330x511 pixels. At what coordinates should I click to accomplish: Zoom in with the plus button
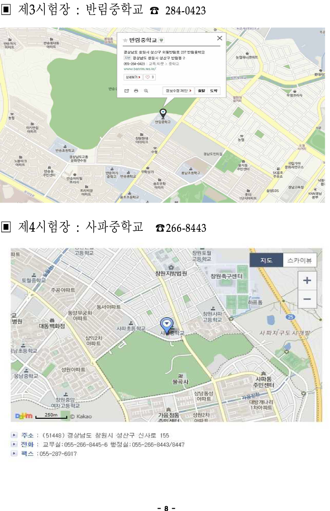307,280
